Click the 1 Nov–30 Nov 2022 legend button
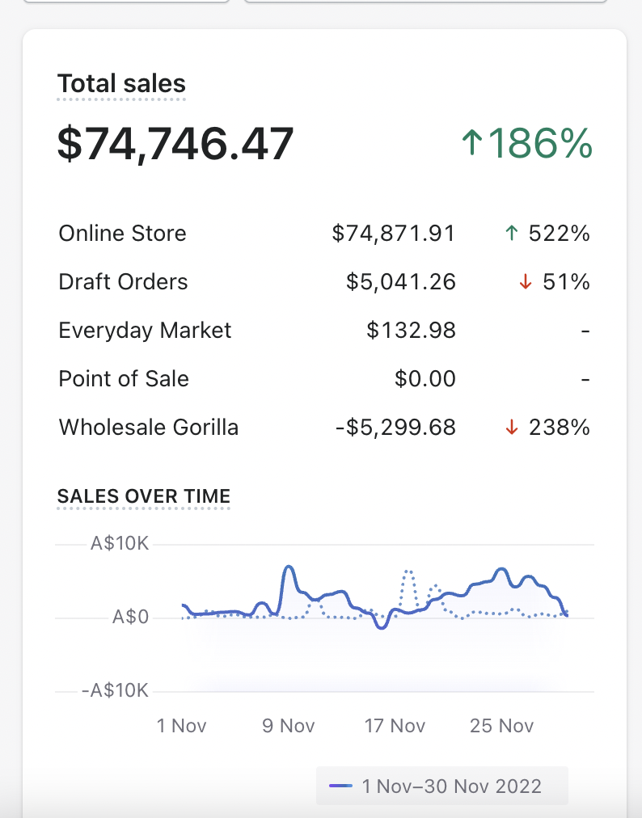This screenshot has height=818, width=642. click(x=441, y=786)
